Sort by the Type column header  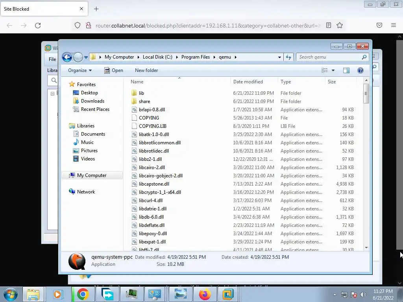(286, 82)
